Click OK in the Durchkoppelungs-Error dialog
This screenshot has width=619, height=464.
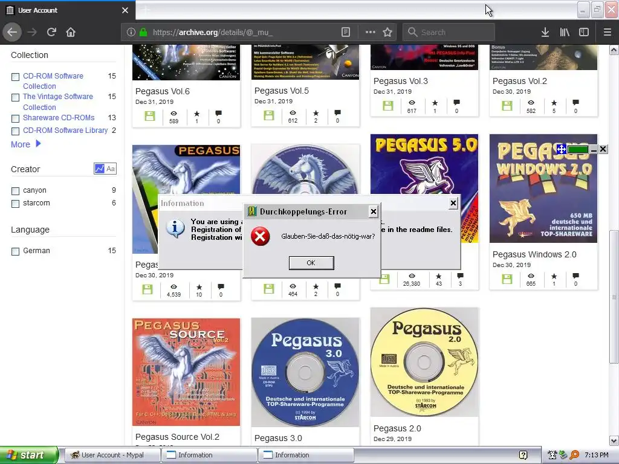click(x=311, y=263)
